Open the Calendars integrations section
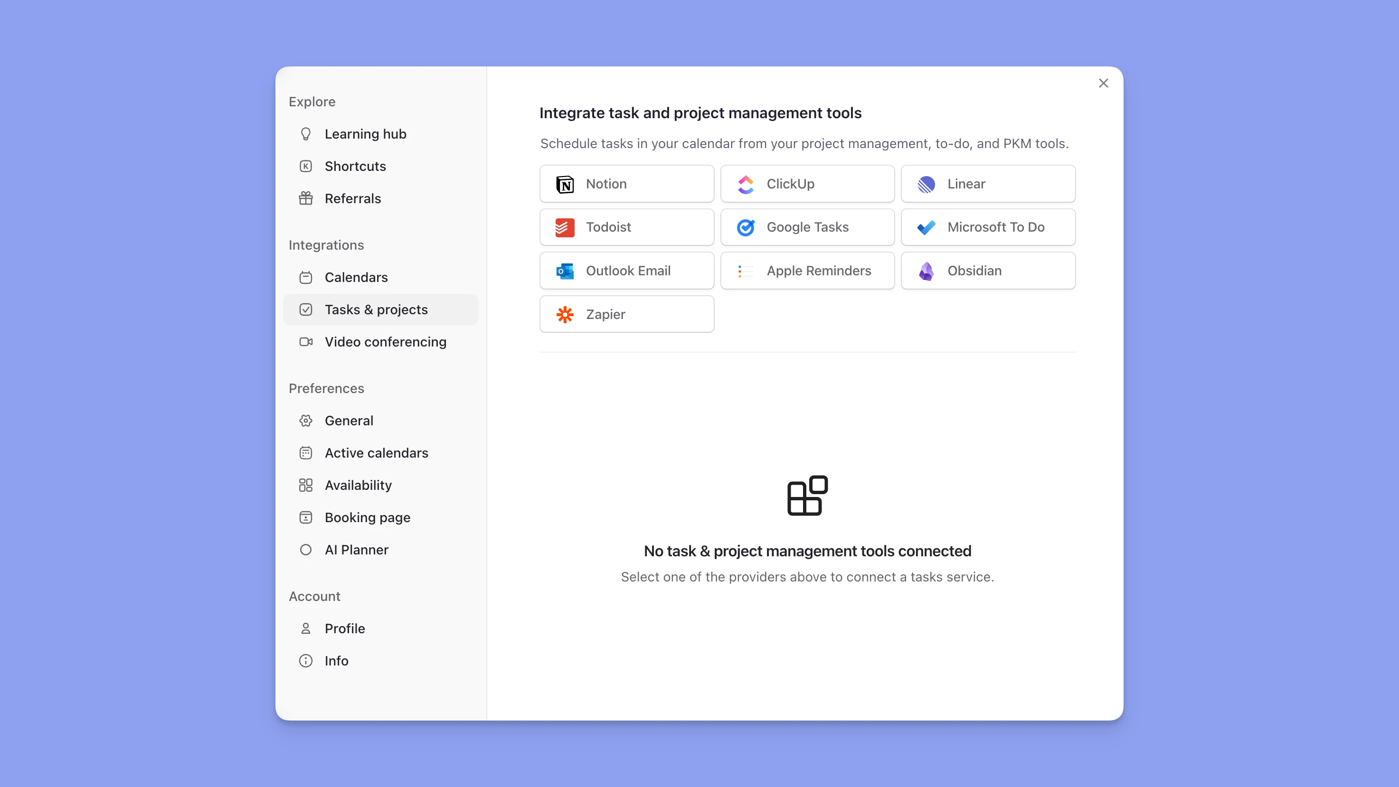Viewport: 1399px width, 787px height. [356, 277]
